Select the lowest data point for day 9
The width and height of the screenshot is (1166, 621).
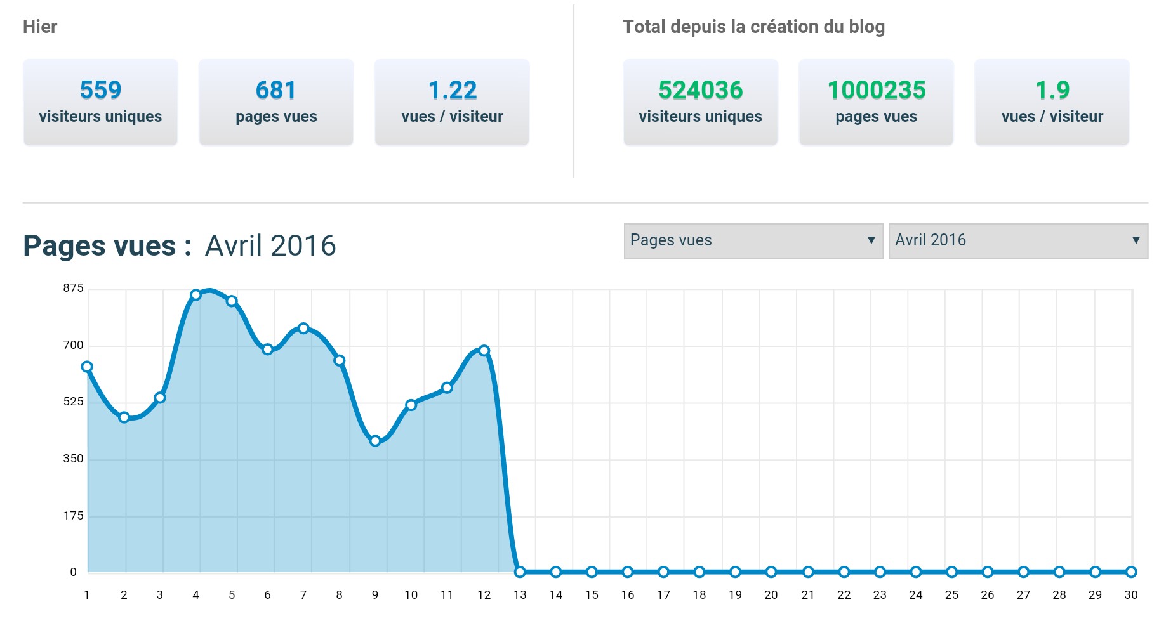click(375, 441)
